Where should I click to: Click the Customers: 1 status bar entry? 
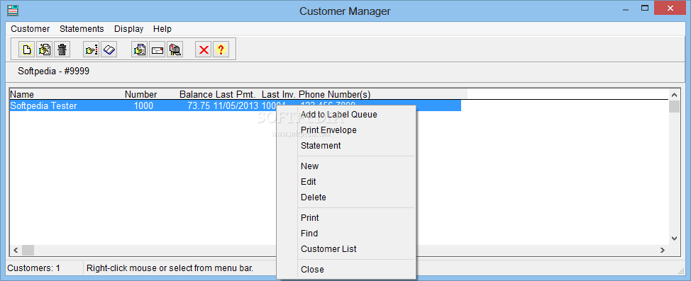(x=33, y=268)
